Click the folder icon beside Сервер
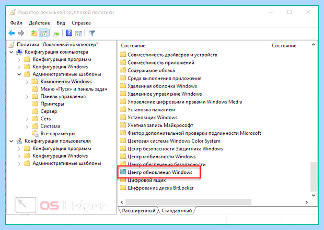The image size is (324, 230). [34, 111]
